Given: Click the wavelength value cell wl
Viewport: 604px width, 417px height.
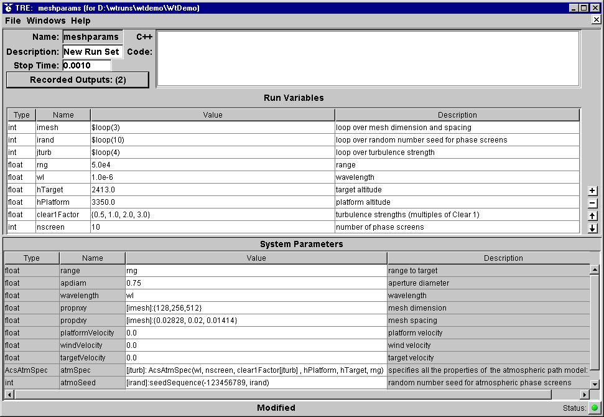Looking at the screenshot, I should (256, 296).
